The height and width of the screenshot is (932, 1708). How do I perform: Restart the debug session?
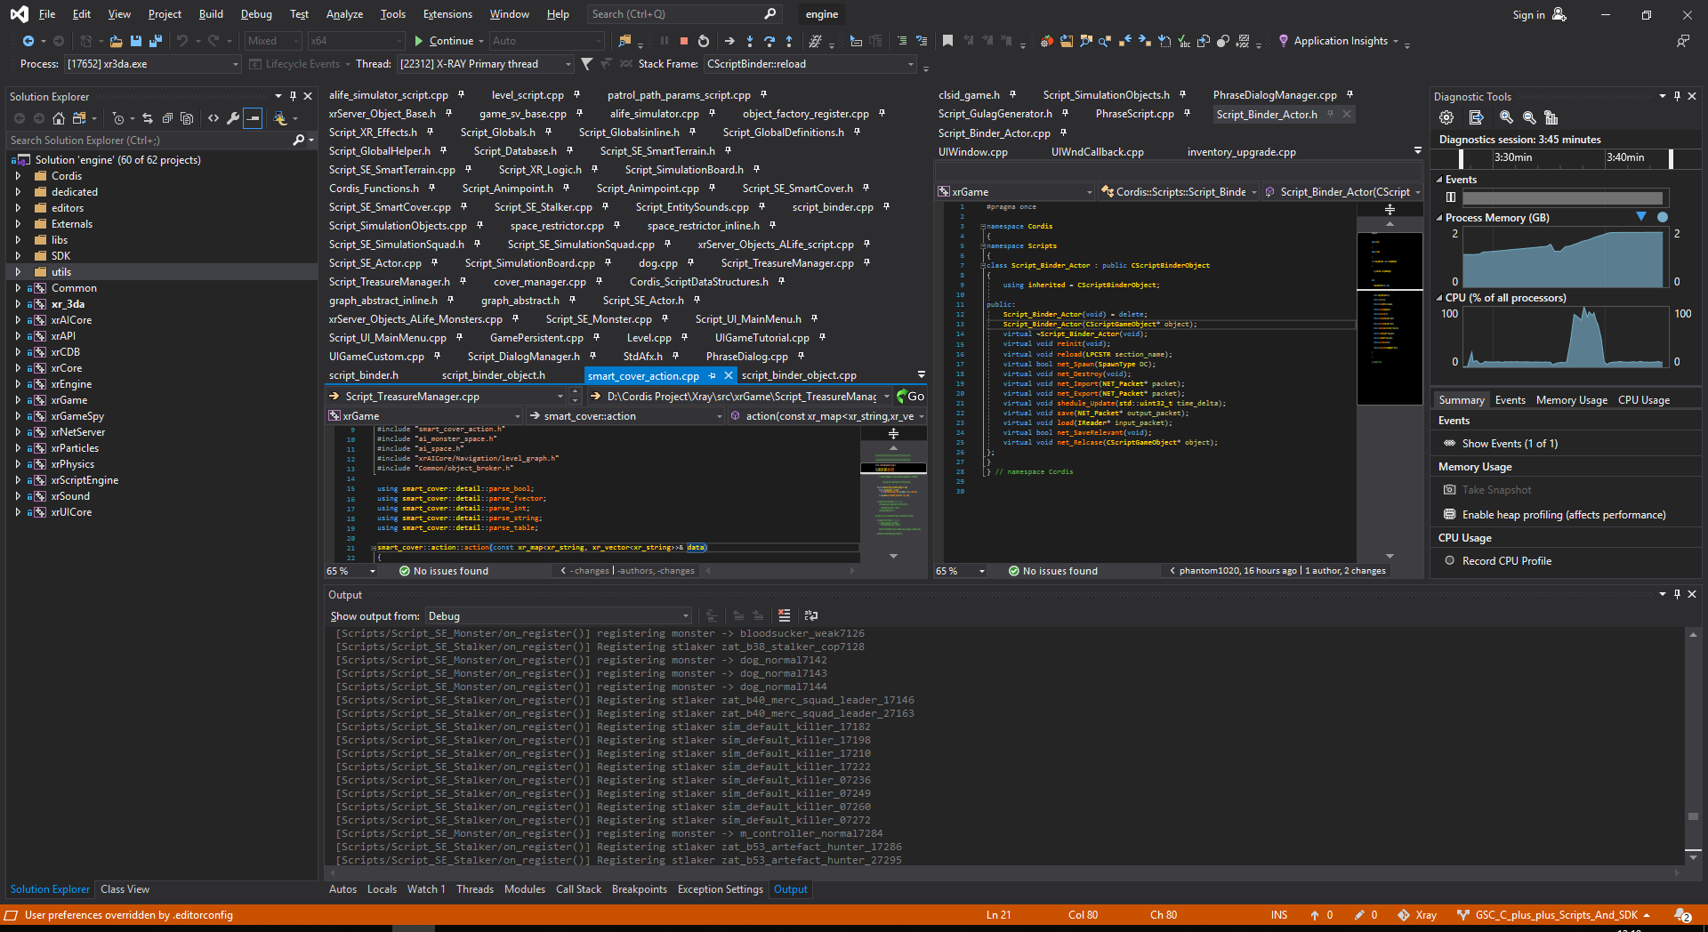point(704,41)
